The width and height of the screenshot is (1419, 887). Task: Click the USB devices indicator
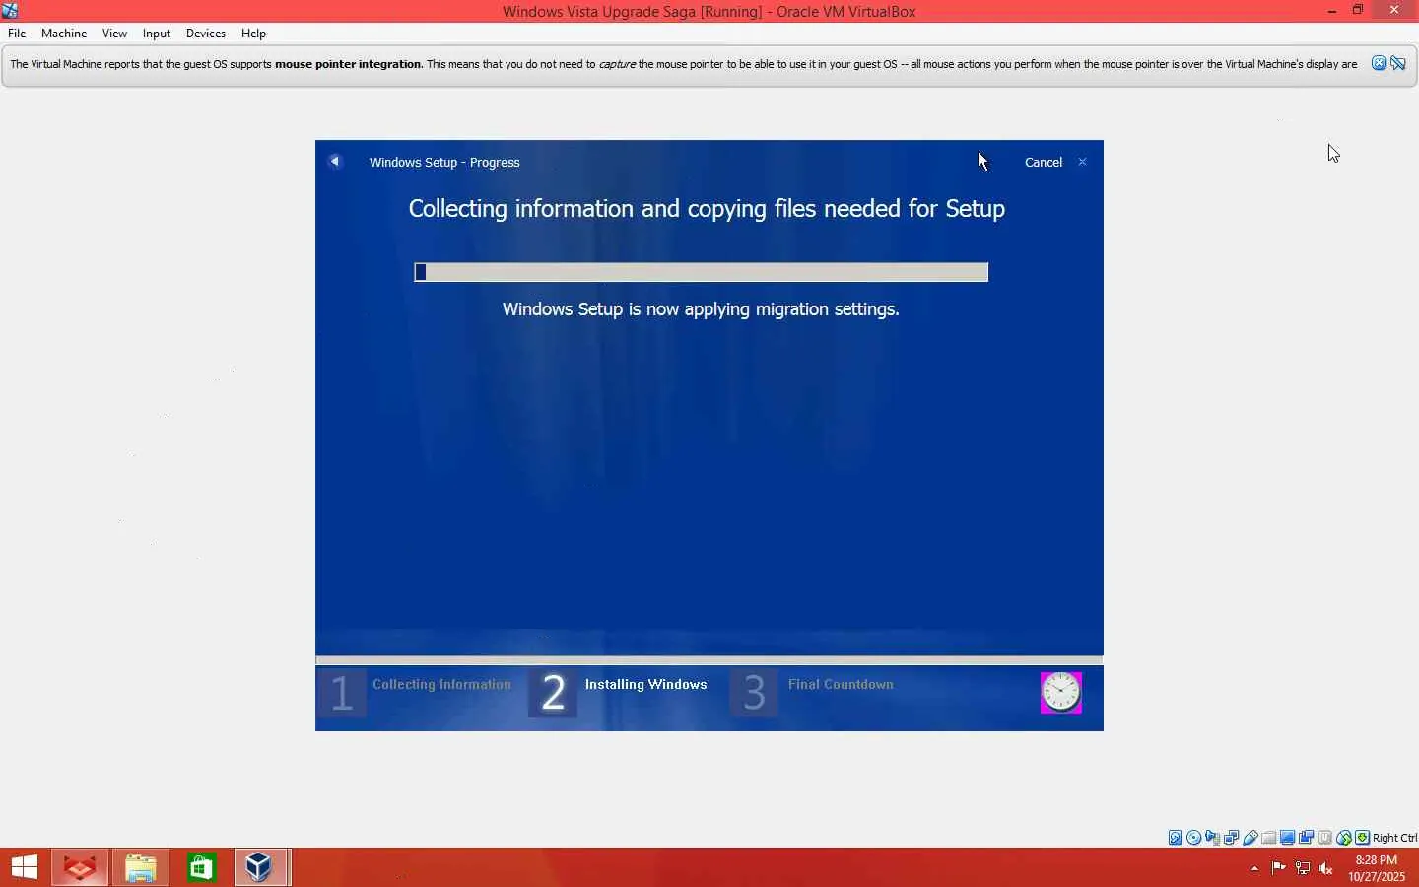coord(1250,838)
